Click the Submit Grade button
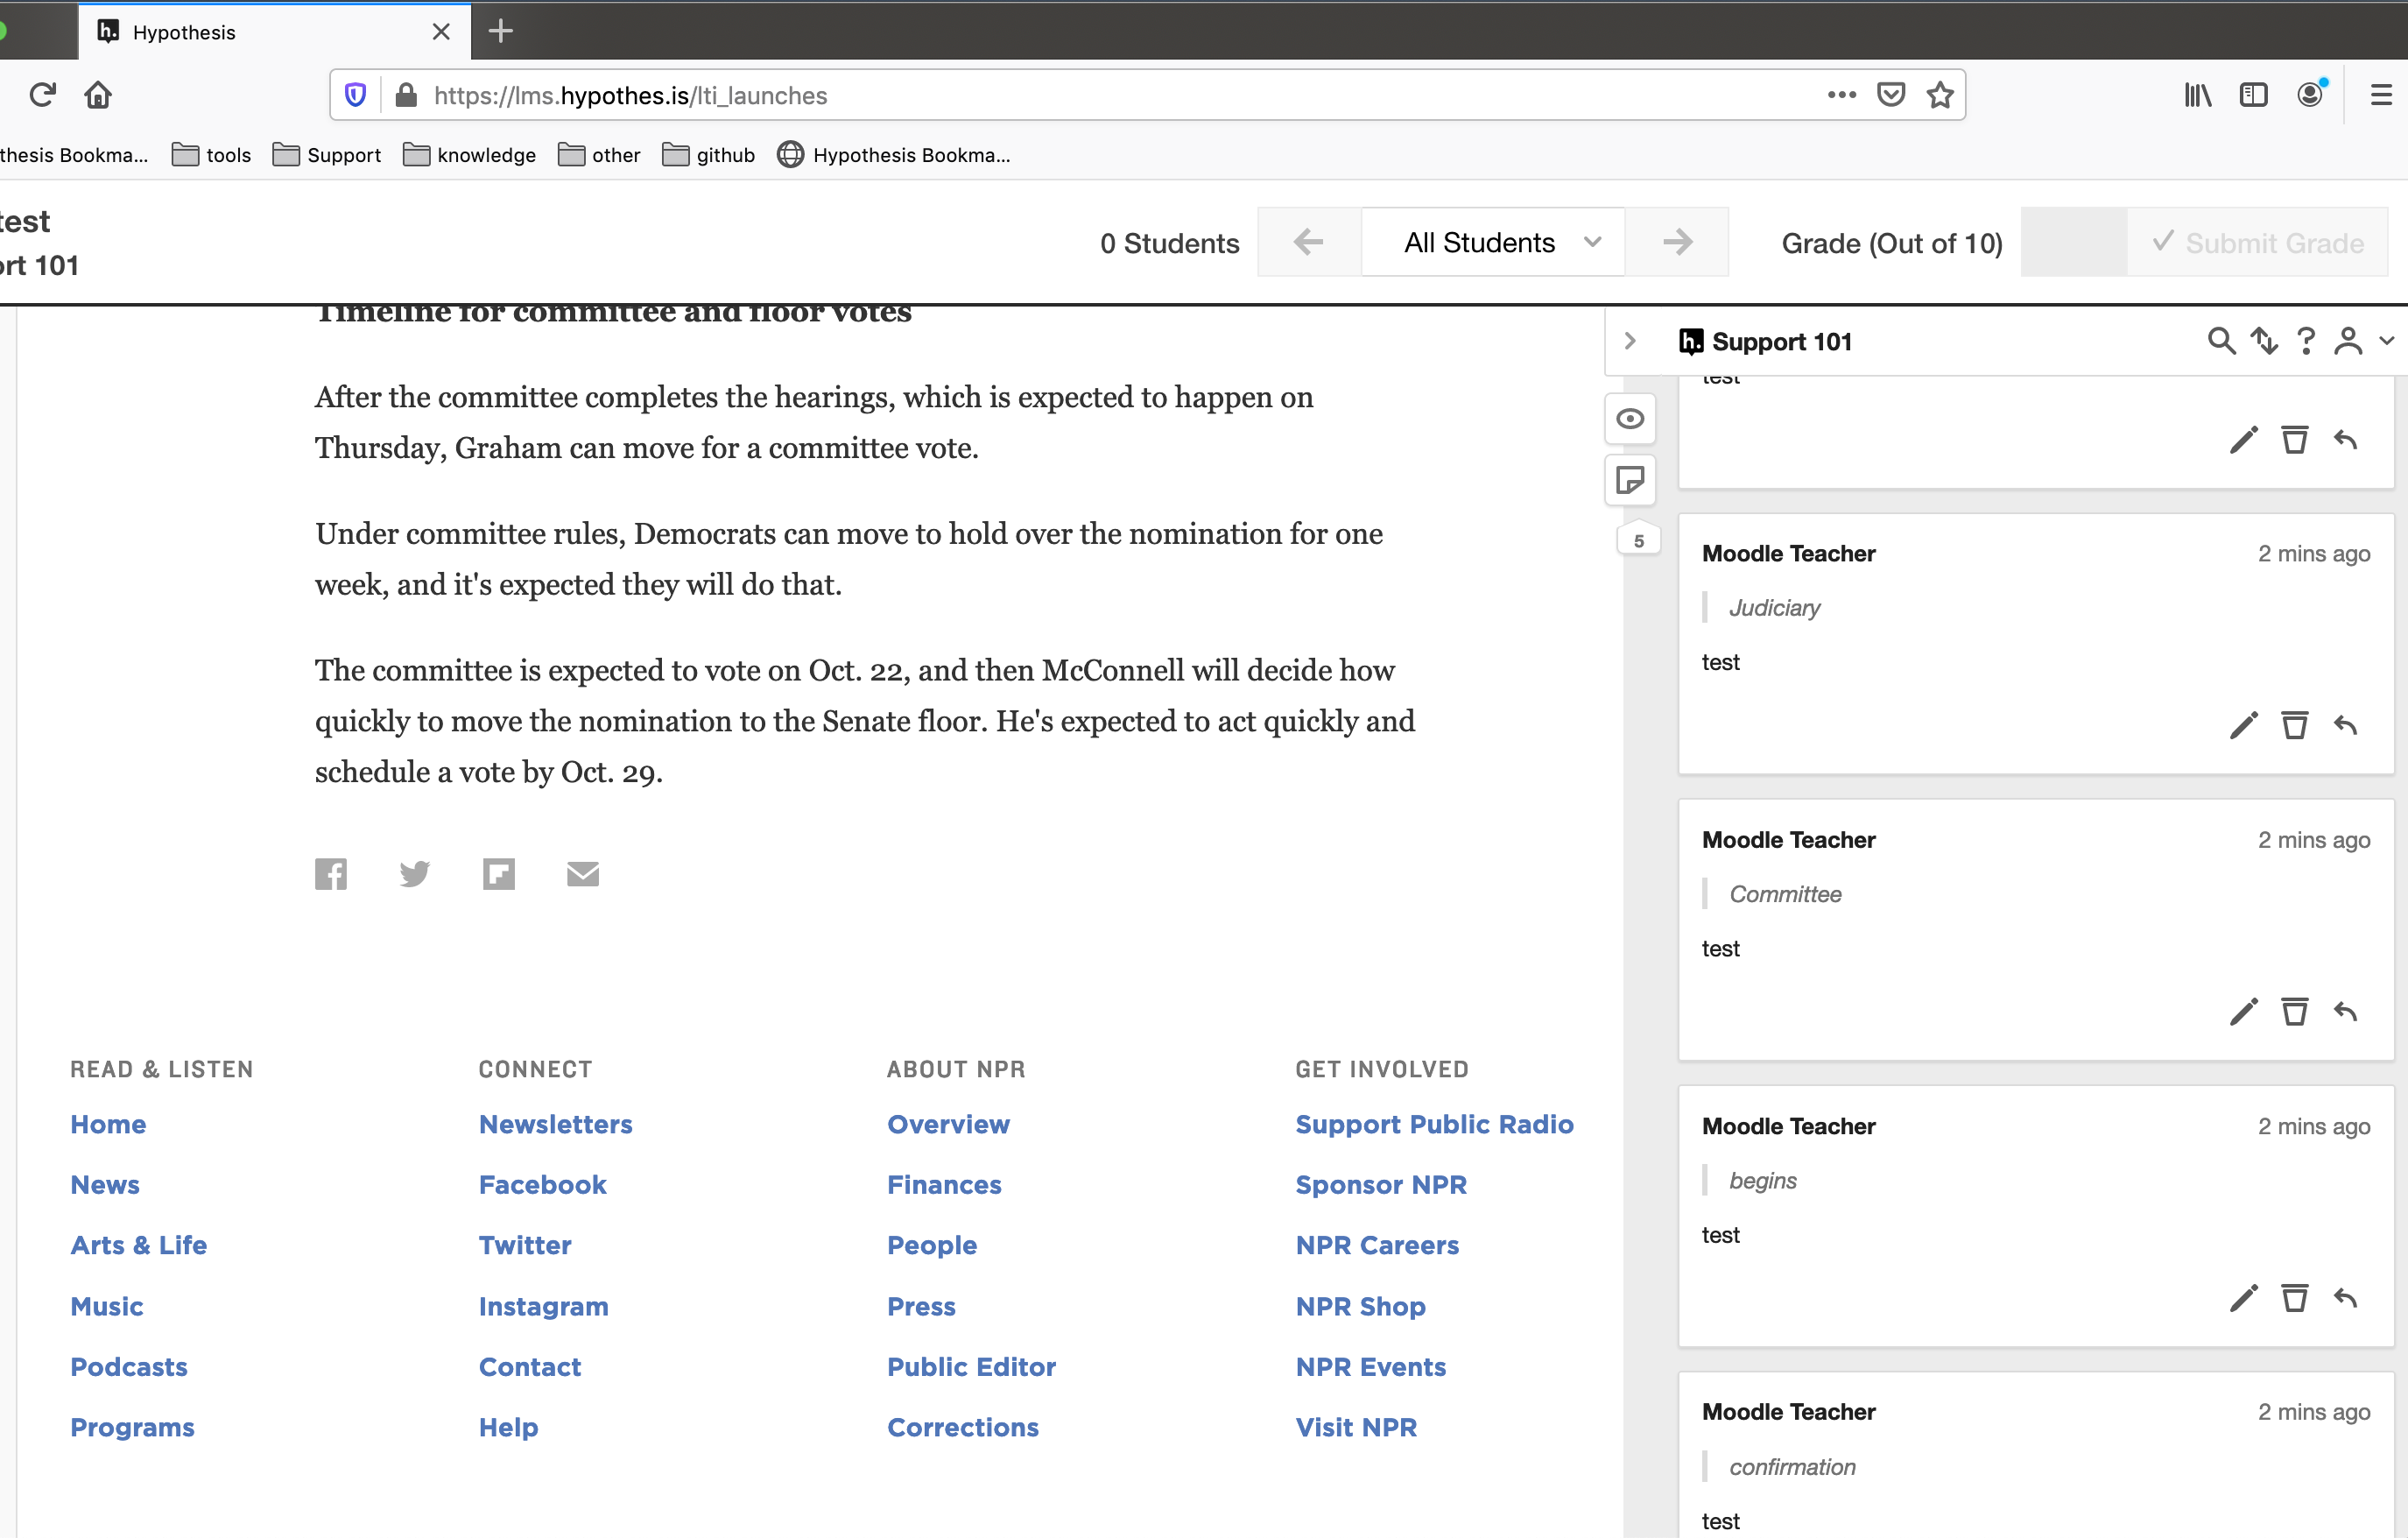 pyautogui.click(x=2261, y=241)
